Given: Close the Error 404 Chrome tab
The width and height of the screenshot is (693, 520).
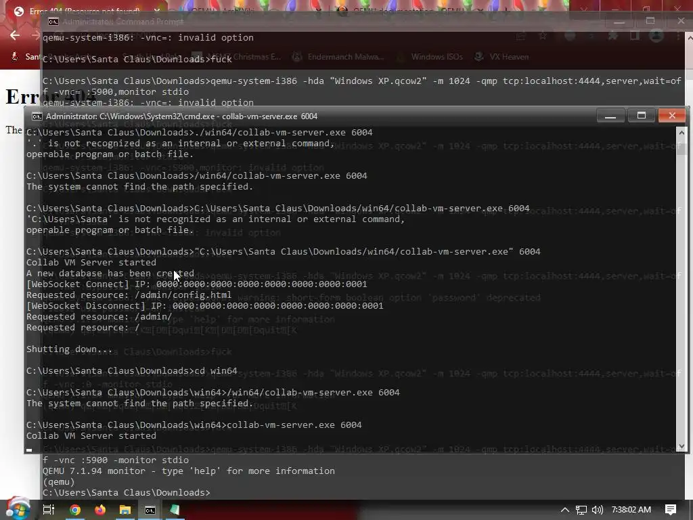Looking at the screenshot, I should coord(157,10).
